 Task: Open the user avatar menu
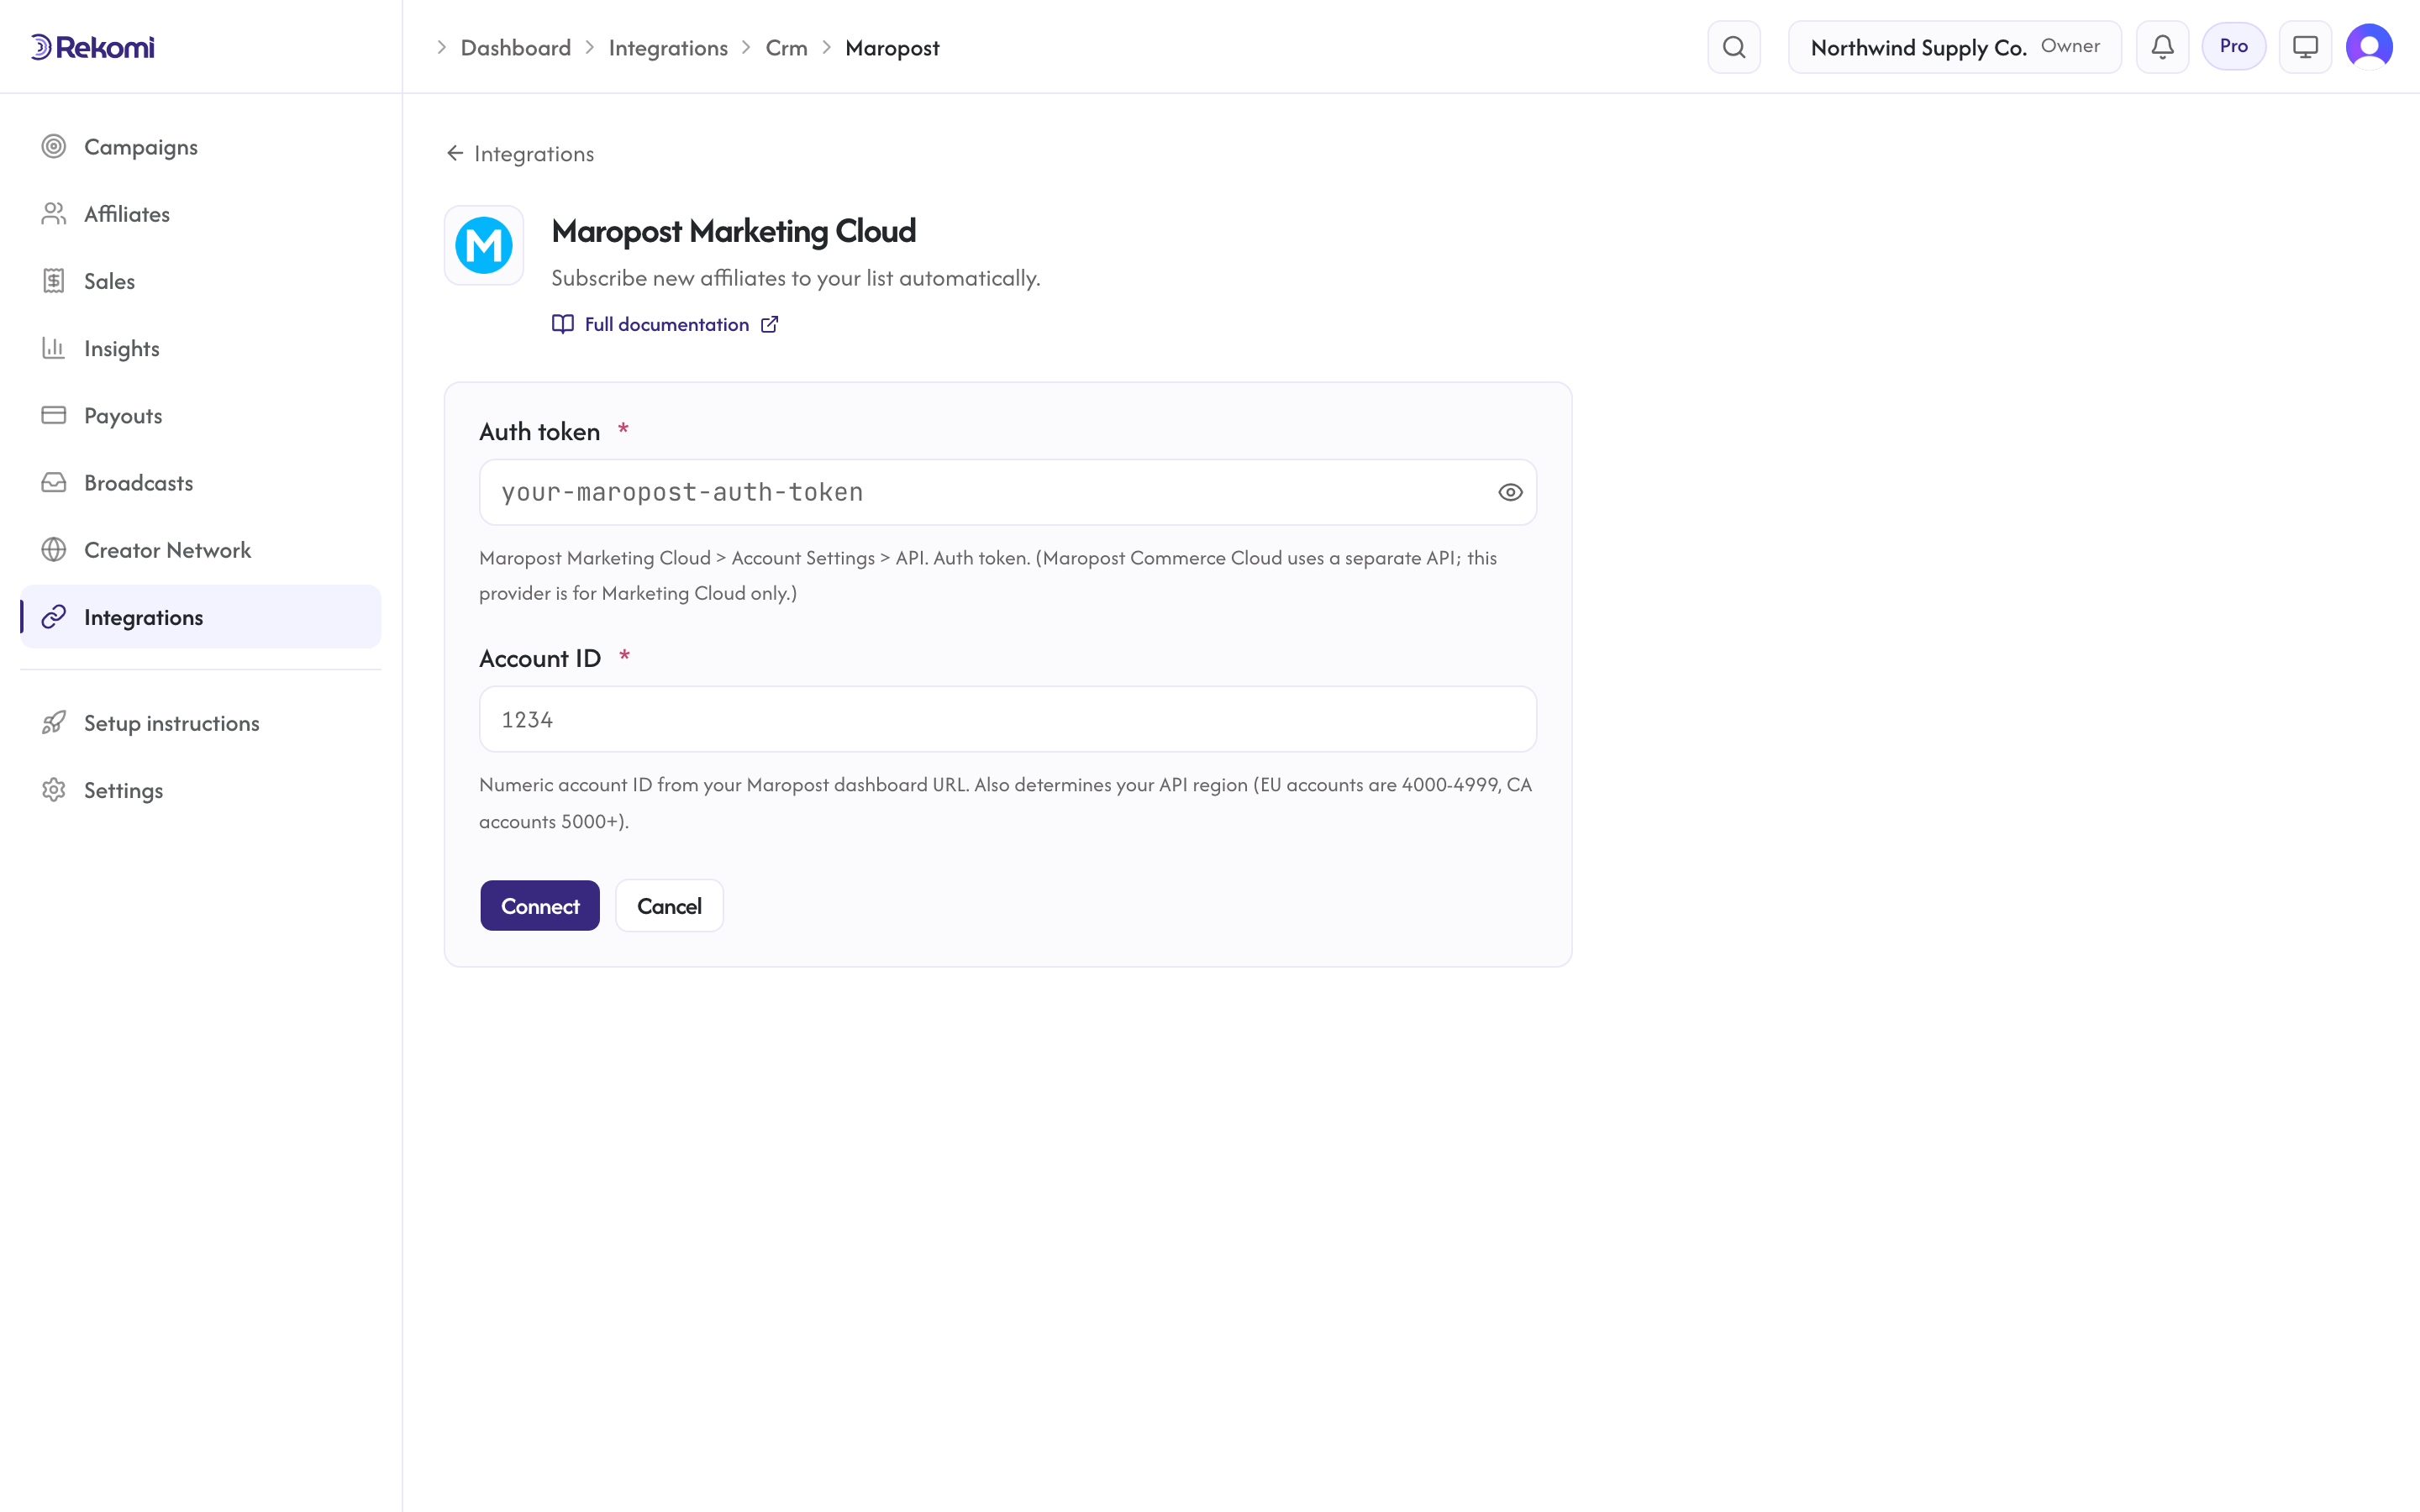coord(2369,46)
